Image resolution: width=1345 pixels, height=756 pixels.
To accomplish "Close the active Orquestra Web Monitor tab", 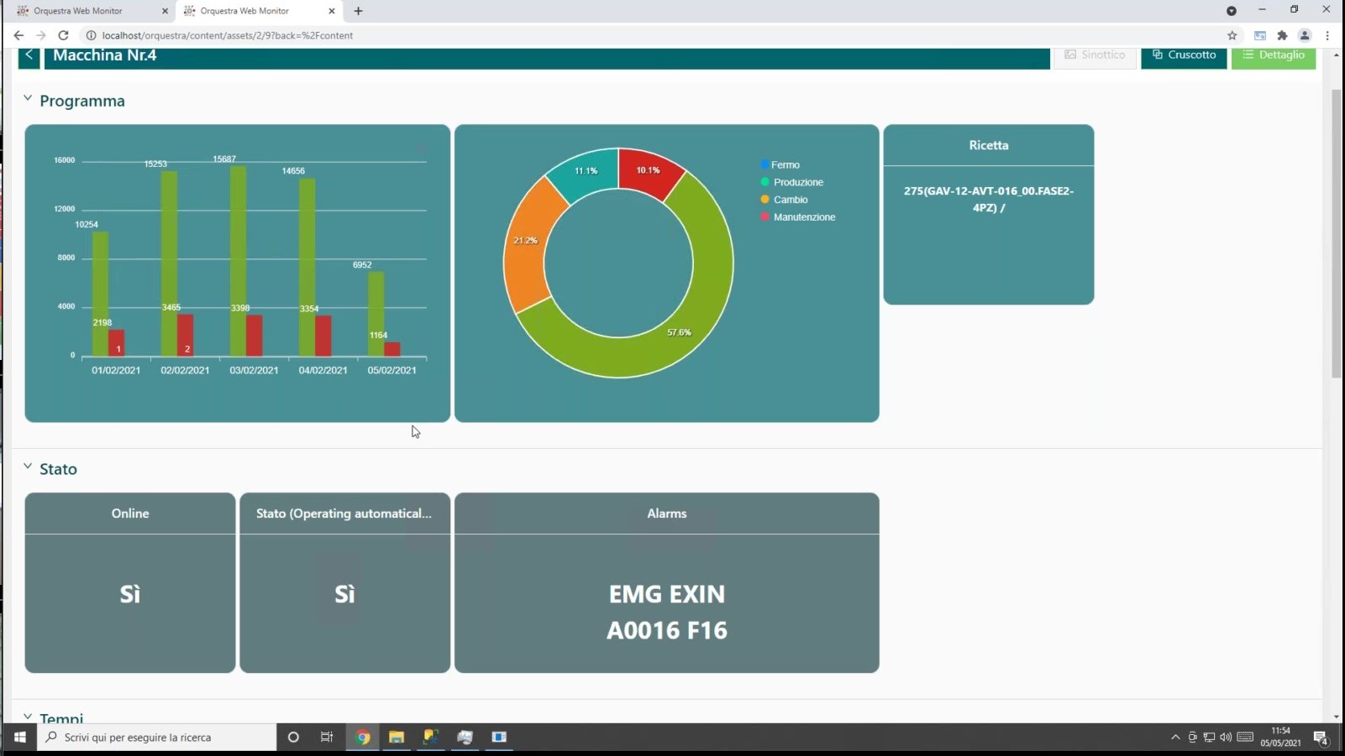I will coord(332,11).
